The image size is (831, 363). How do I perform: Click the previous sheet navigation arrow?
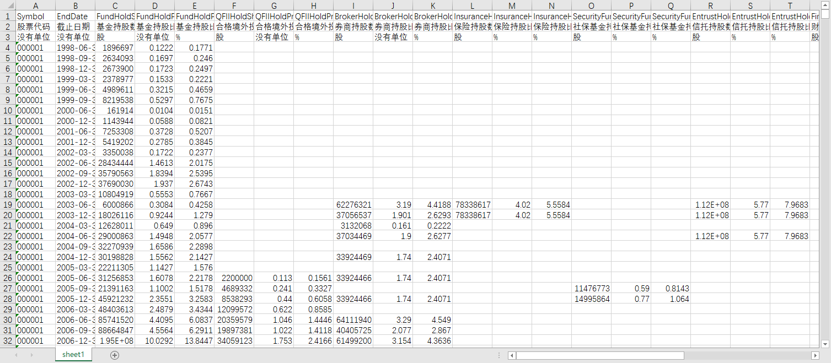17,355
